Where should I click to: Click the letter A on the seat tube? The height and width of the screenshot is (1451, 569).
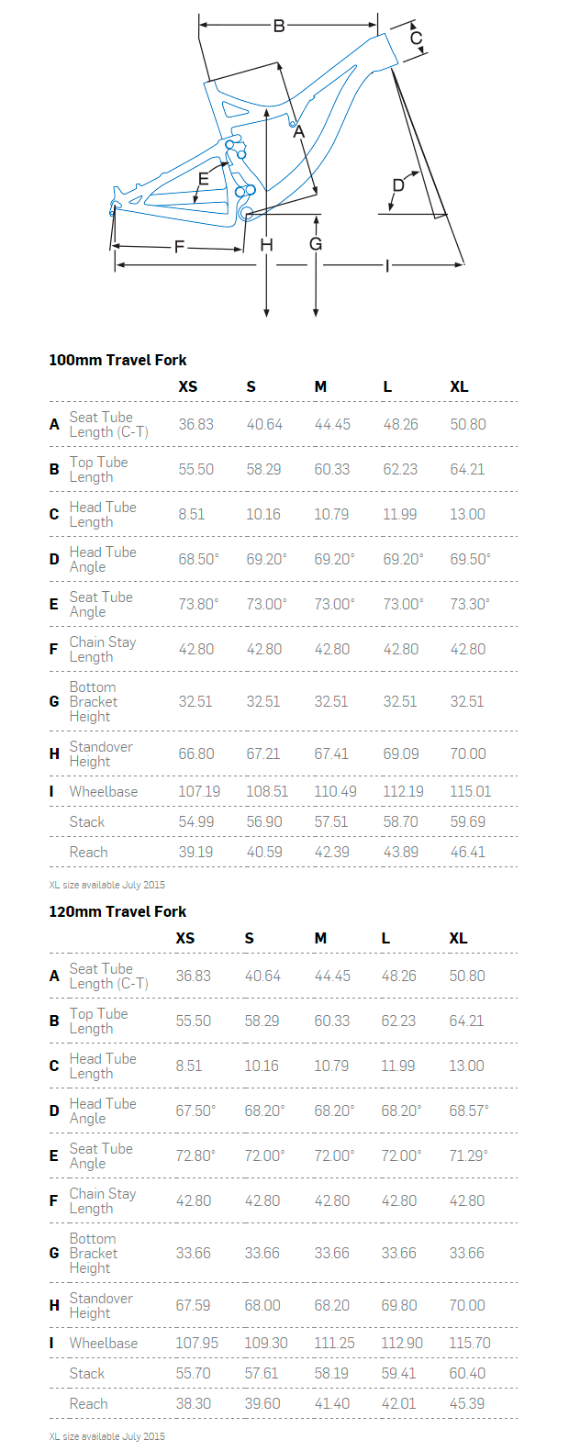point(298,132)
